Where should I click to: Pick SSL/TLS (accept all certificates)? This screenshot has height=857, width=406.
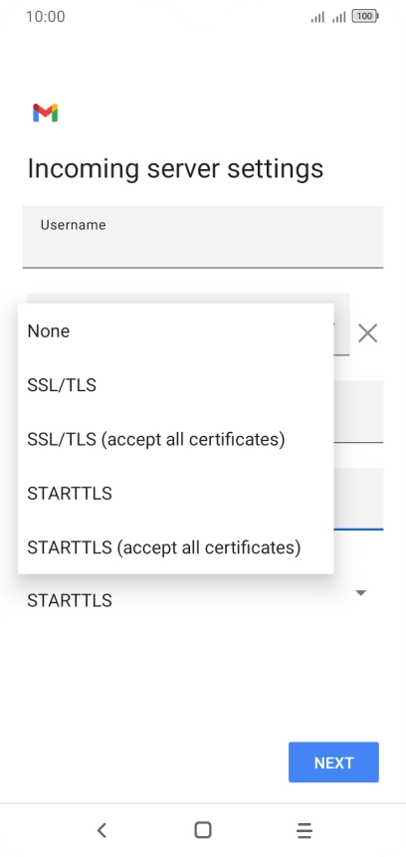click(x=176, y=439)
